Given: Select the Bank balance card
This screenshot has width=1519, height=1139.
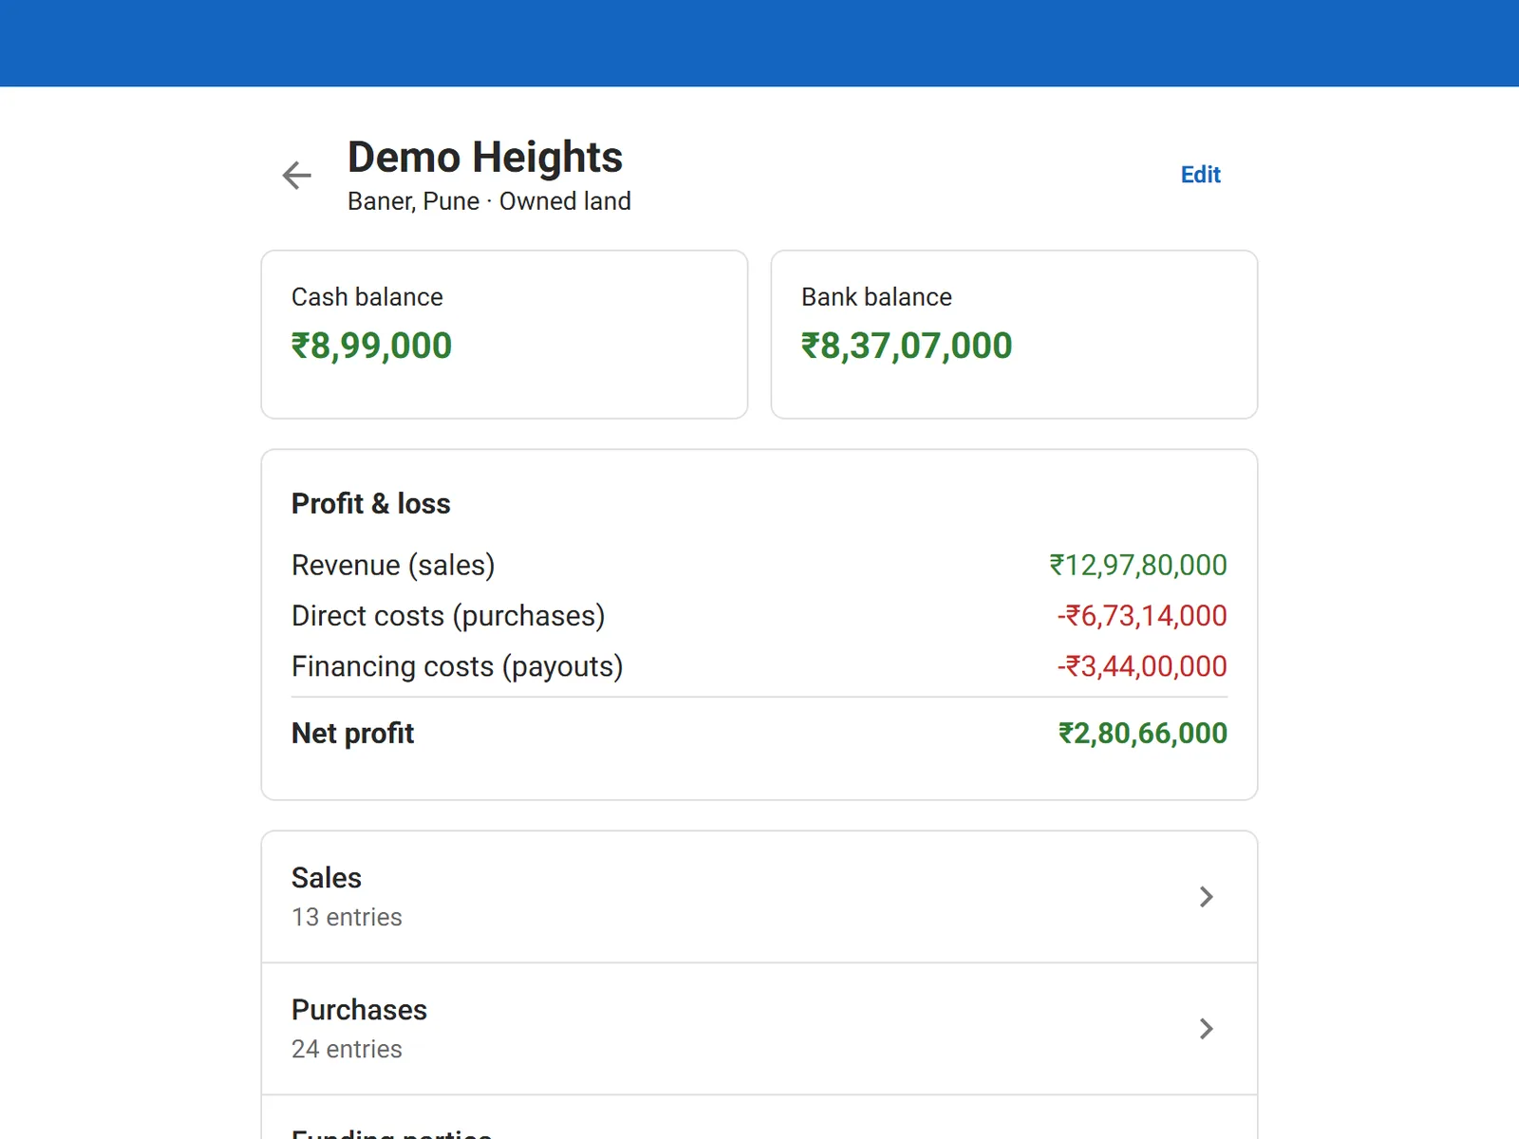Looking at the screenshot, I should pyautogui.click(x=1014, y=334).
